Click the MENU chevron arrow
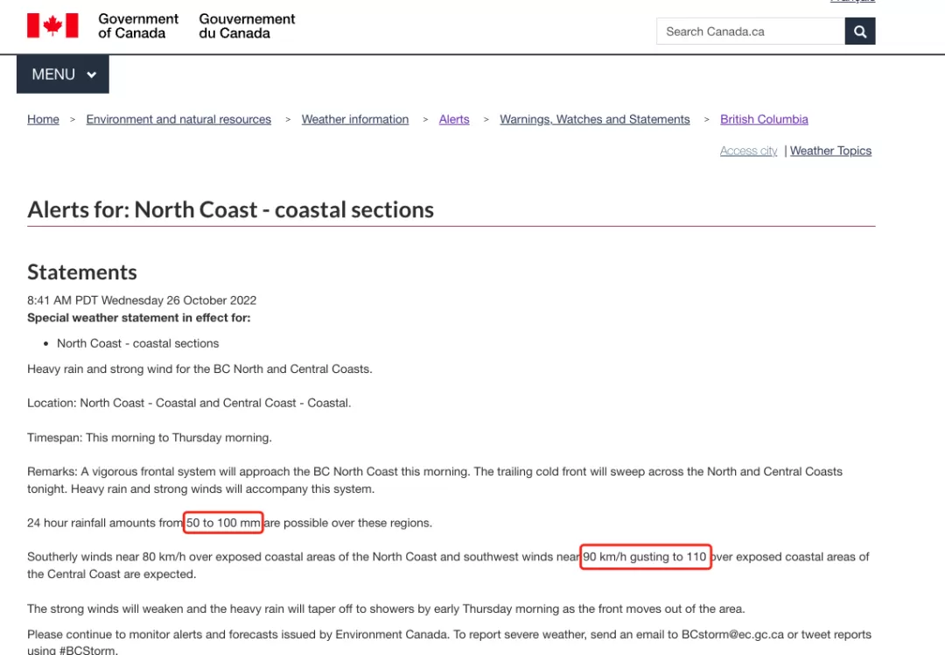 [x=92, y=74]
